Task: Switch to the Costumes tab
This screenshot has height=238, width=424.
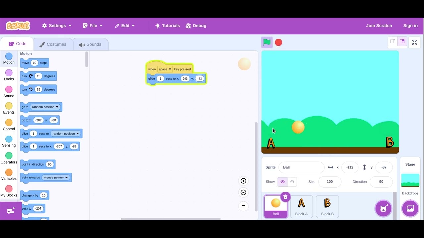Action: coord(53,44)
